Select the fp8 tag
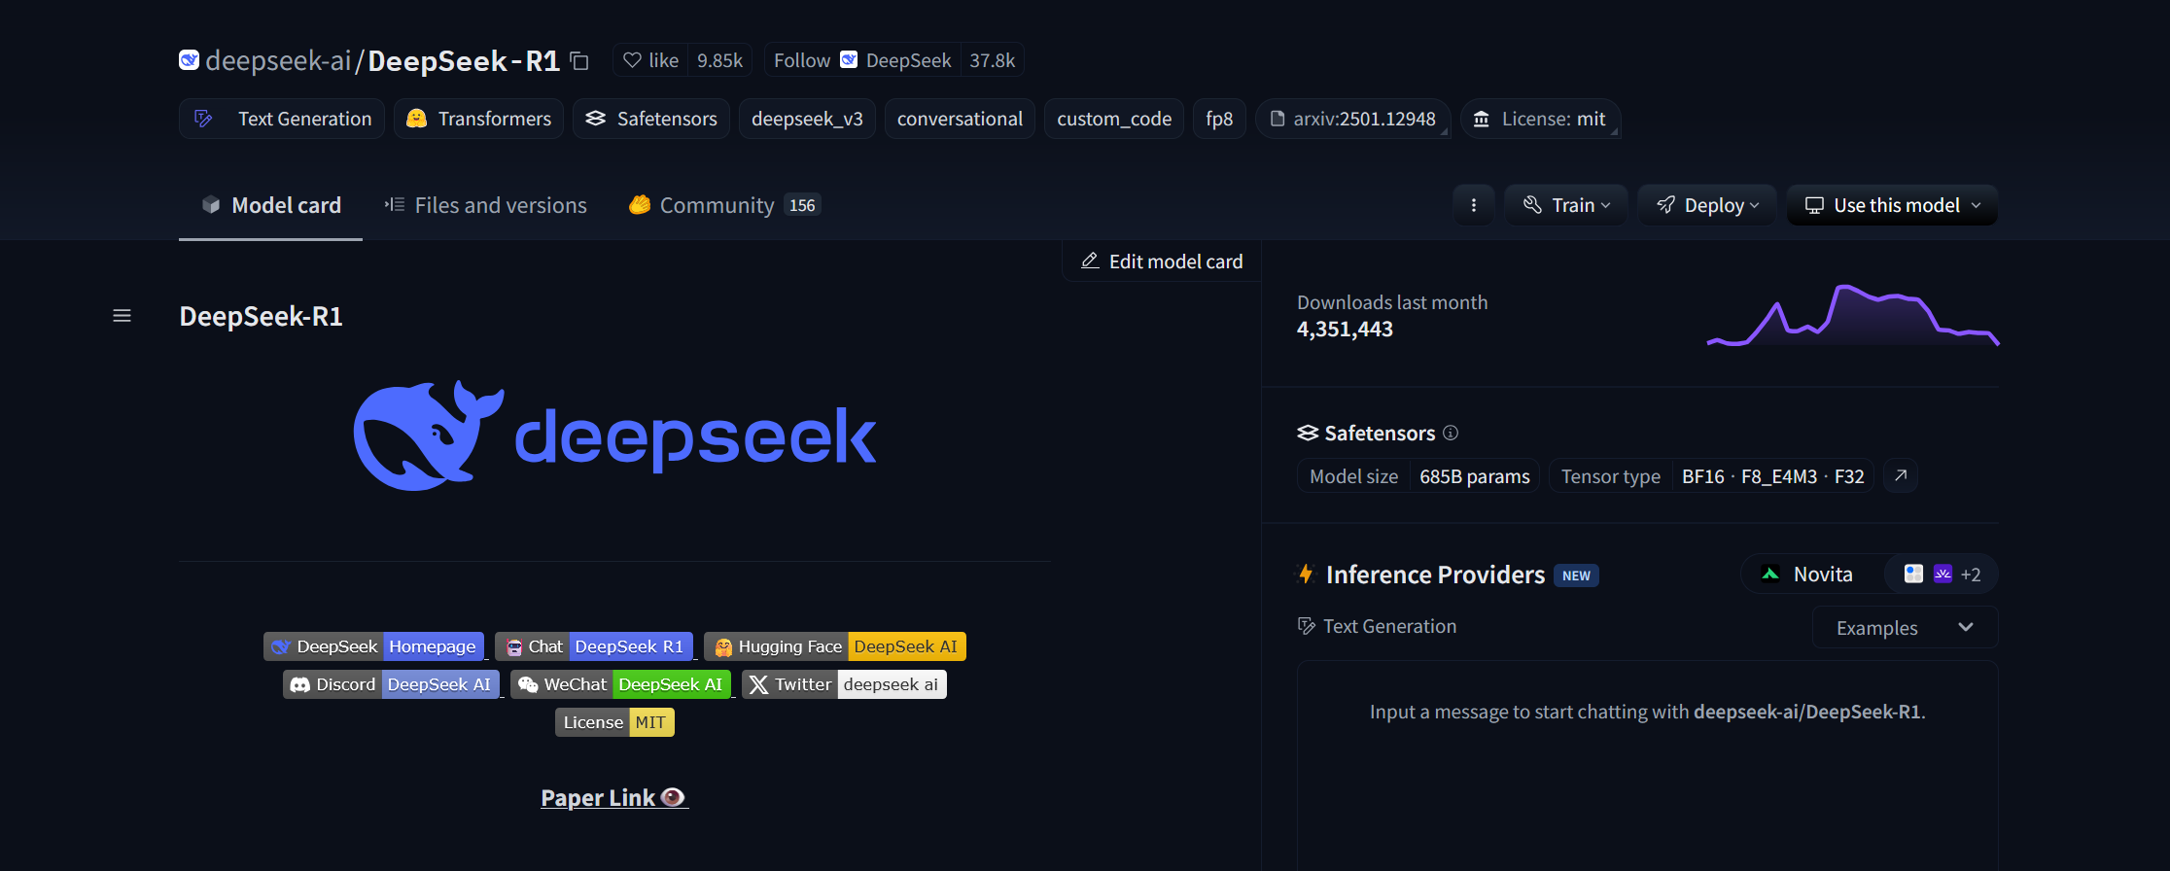2170x871 pixels. coord(1219,119)
